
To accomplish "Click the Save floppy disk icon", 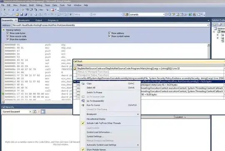I will pyautogui.click(x=22, y=15).
